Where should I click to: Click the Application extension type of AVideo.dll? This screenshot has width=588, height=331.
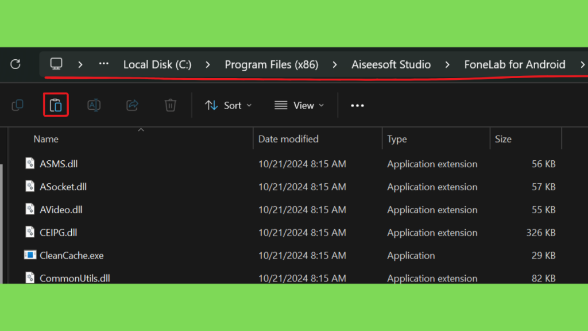point(432,210)
